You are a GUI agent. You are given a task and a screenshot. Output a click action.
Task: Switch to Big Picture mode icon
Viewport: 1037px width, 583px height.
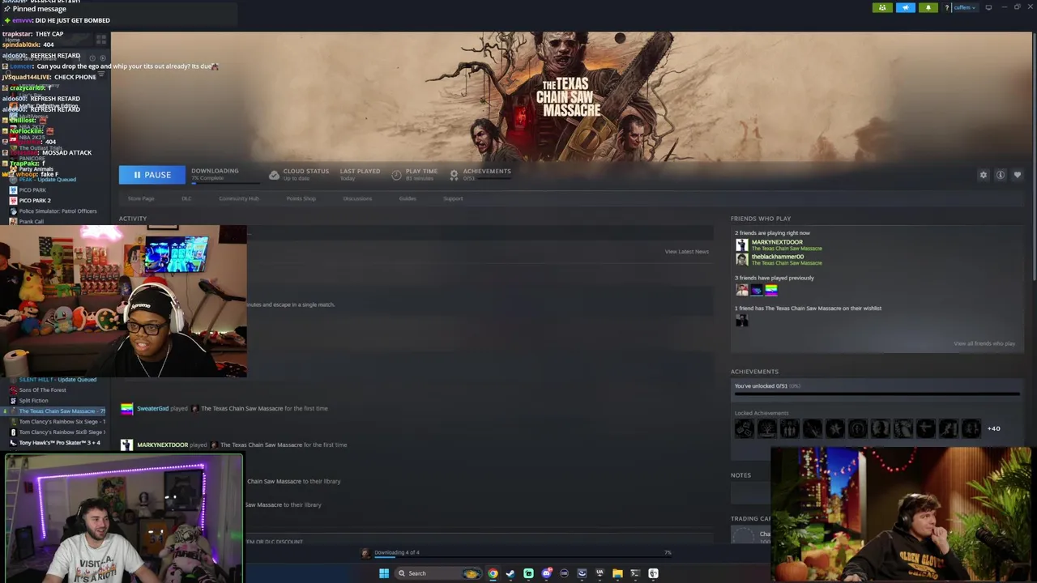click(x=988, y=7)
